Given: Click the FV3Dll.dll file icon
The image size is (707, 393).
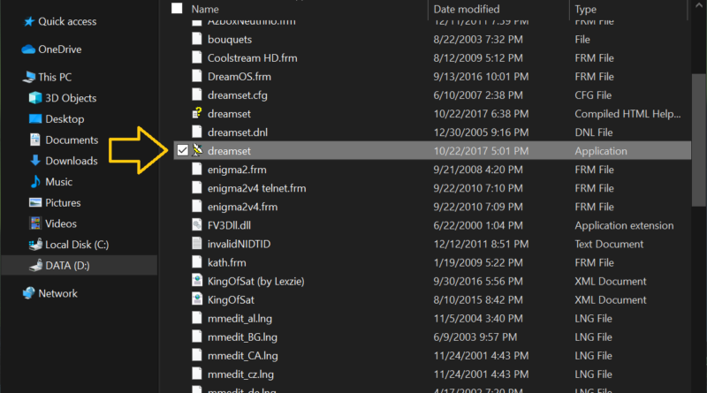Looking at the screenshot, I should [x=198, y=225].
